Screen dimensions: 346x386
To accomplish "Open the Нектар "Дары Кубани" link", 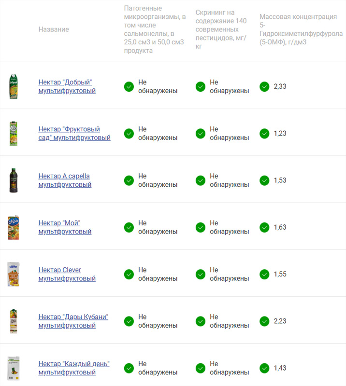I will tap(73, 321).
